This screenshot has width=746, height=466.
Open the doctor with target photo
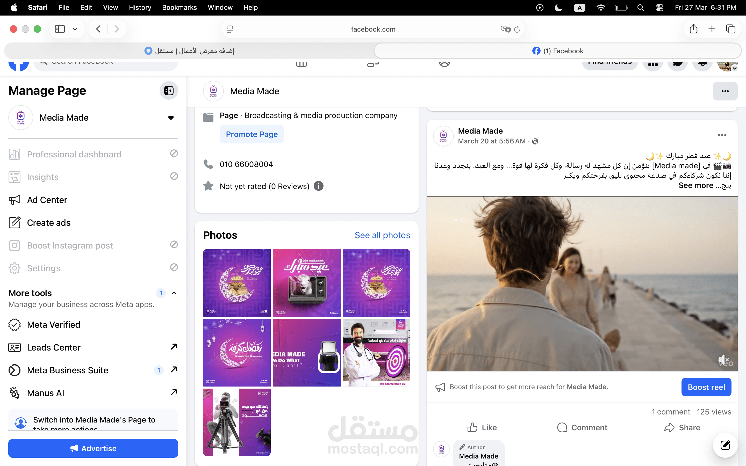376,353
